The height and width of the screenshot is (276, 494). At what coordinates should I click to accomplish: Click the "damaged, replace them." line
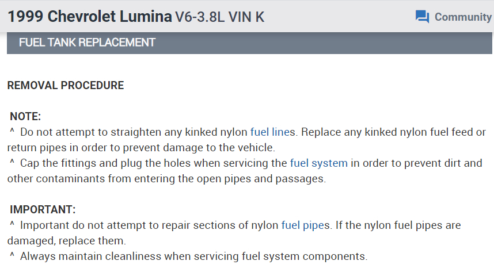[x=66, y=240]
